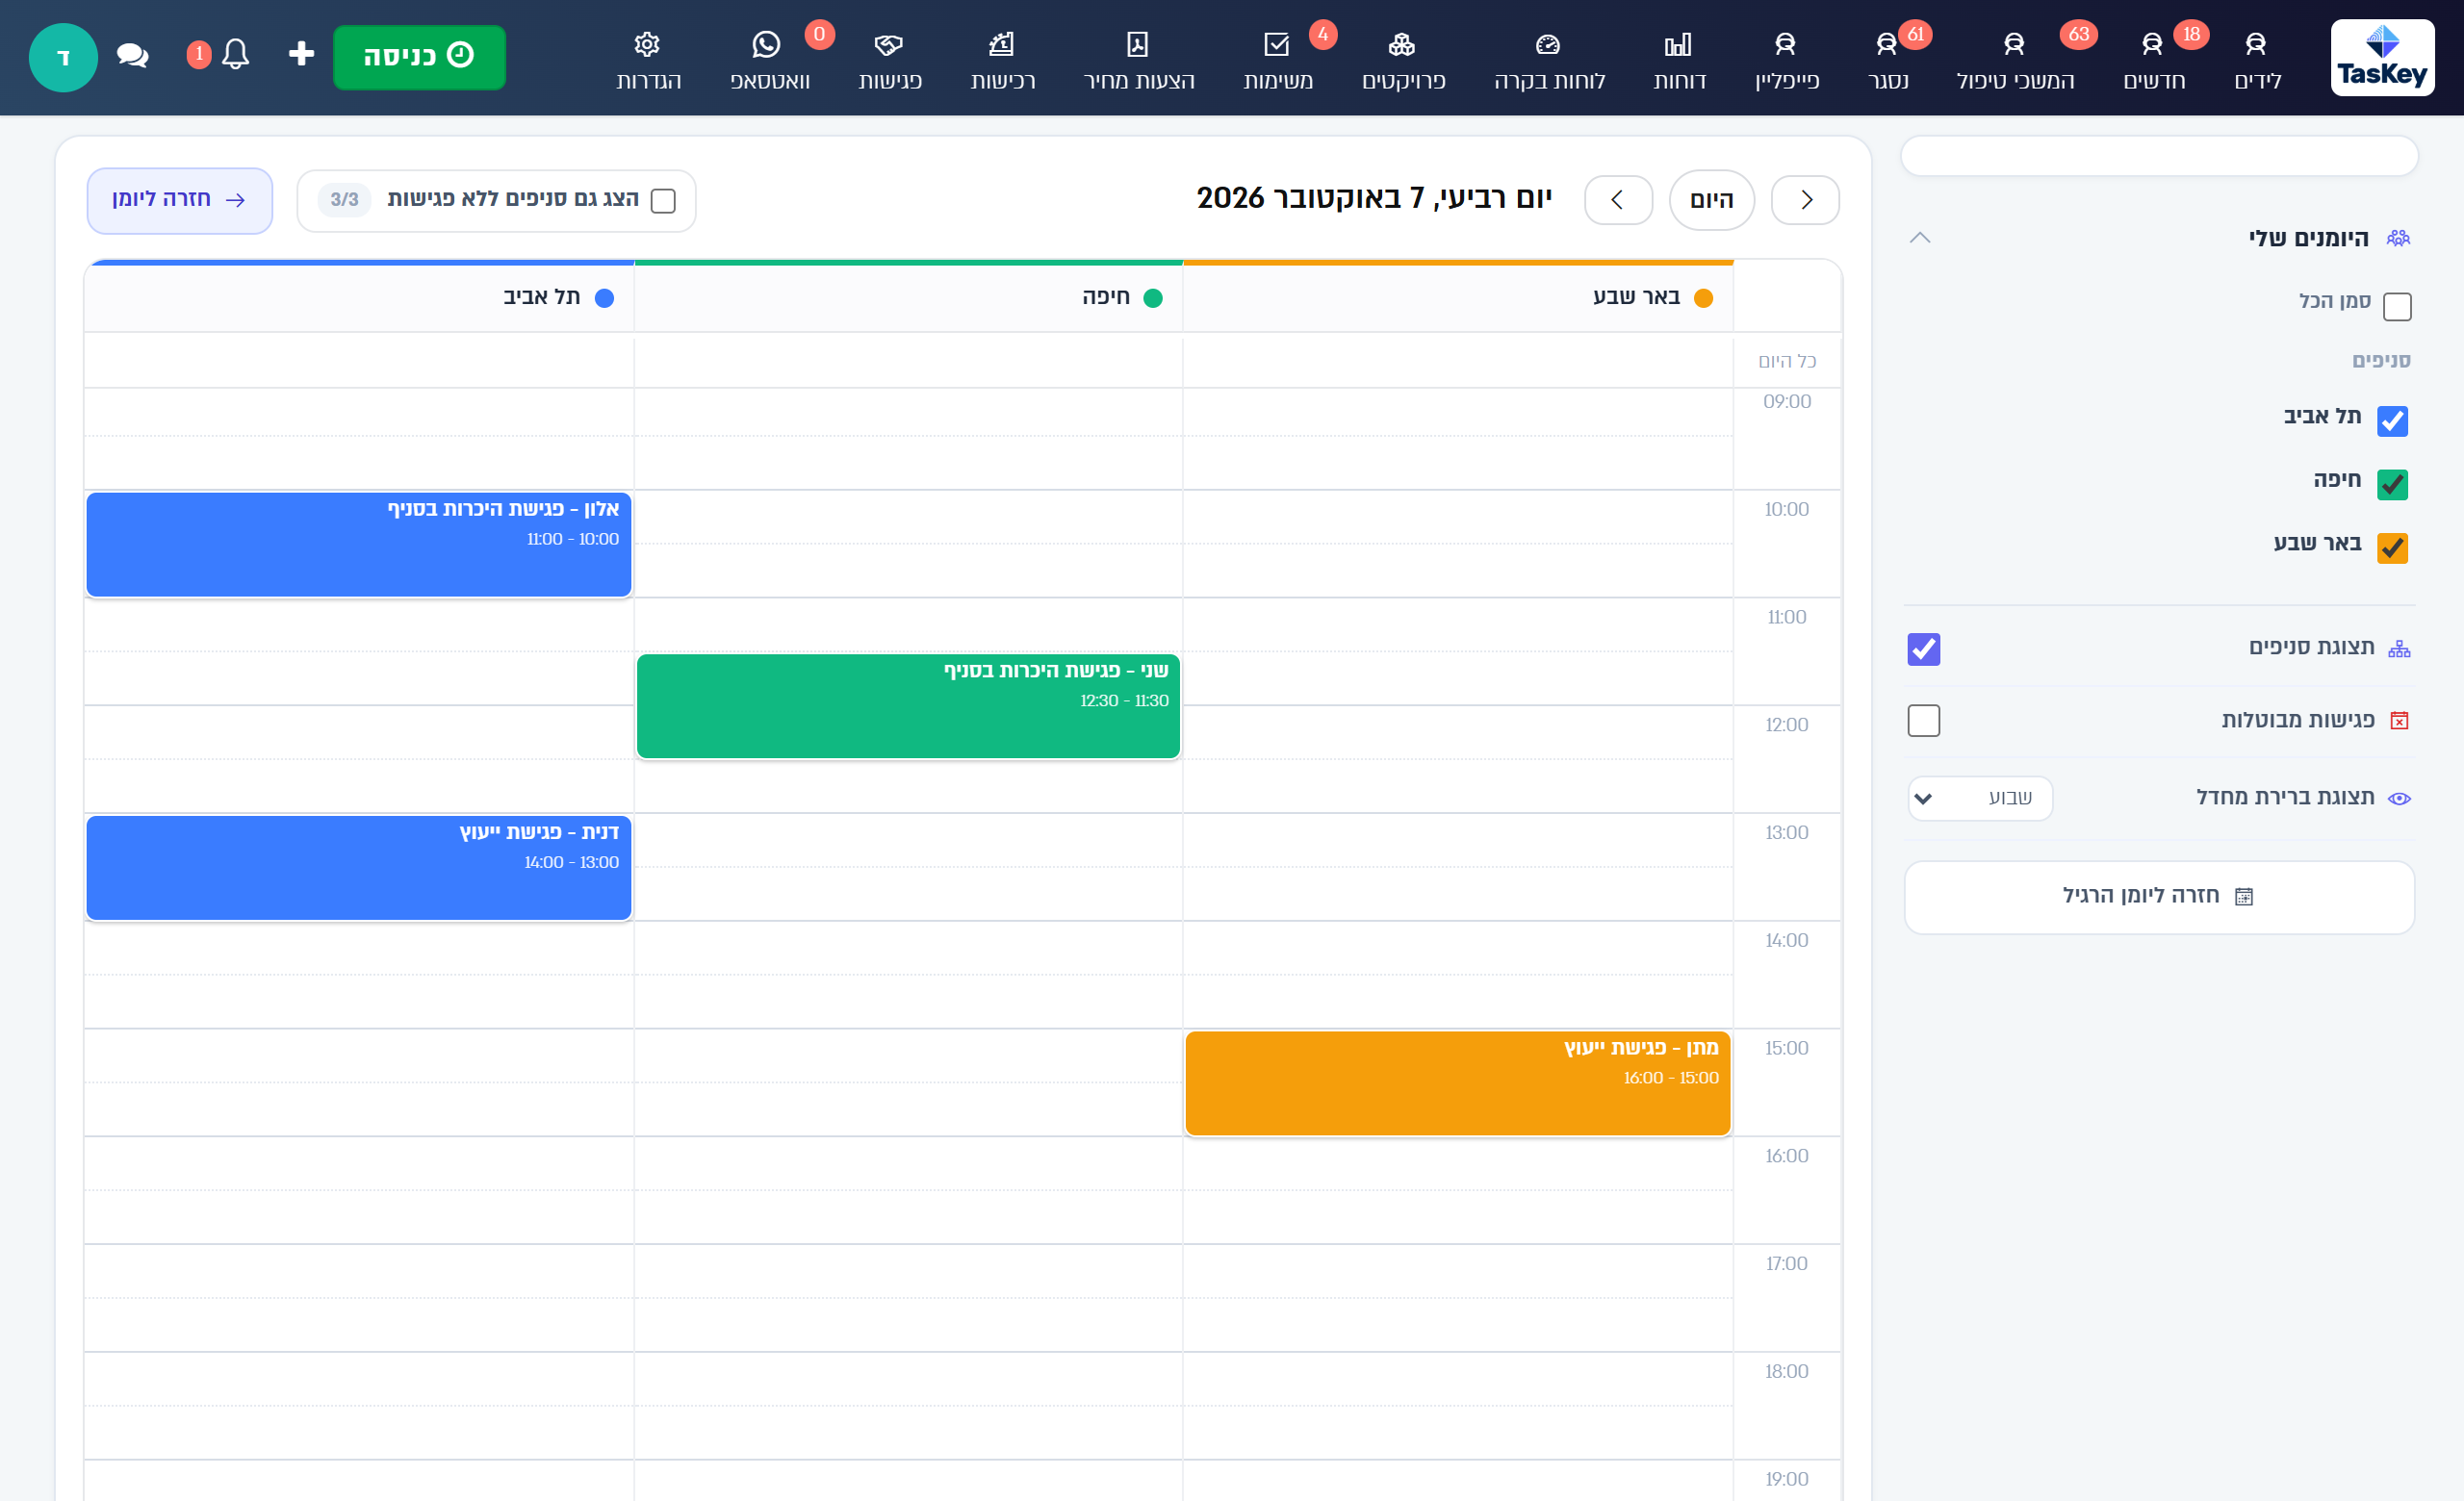Open the שבוע default view dropdown
This screenshot has width=2464, height=1501.
(1980, 799)
